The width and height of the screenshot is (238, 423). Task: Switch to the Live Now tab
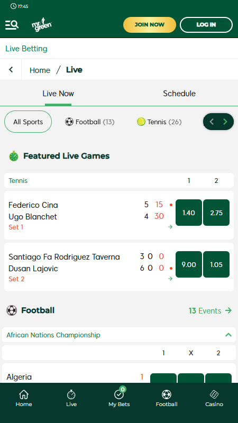click(58, 94)
